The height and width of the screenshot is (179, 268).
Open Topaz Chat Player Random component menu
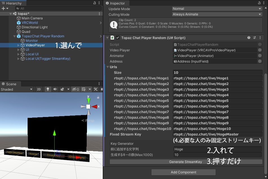click(260, 38)
